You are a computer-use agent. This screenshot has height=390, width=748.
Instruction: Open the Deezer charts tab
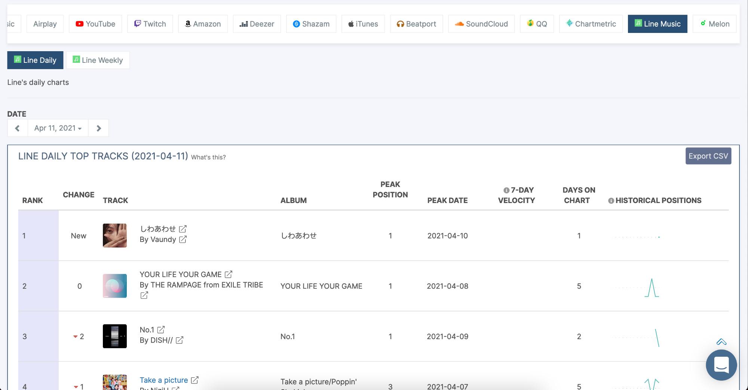(x=257, y=24)
